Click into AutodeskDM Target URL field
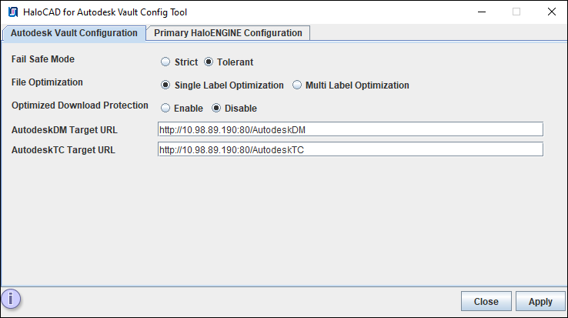Viewport: 568px width, 318px height. tap(350, 129)
